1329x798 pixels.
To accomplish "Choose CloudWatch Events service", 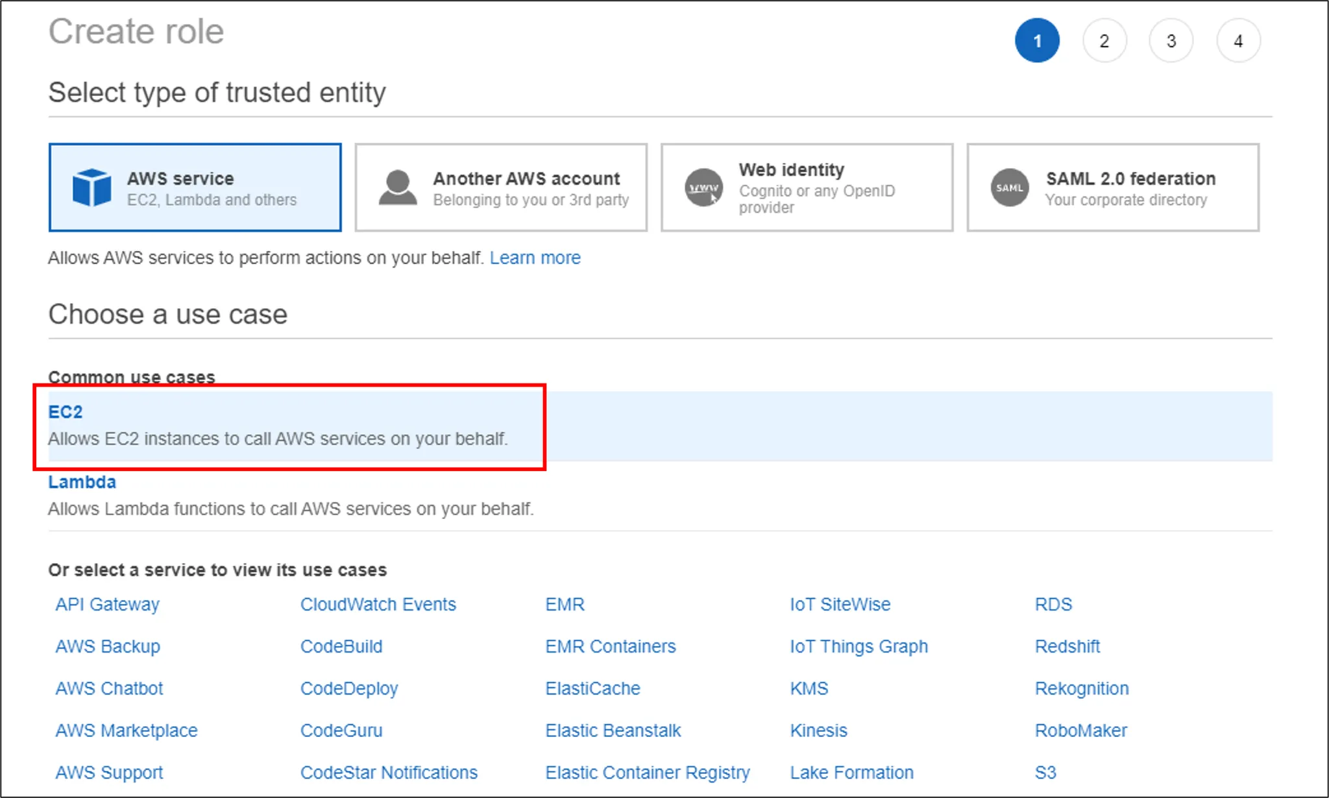I will (378, 605).
